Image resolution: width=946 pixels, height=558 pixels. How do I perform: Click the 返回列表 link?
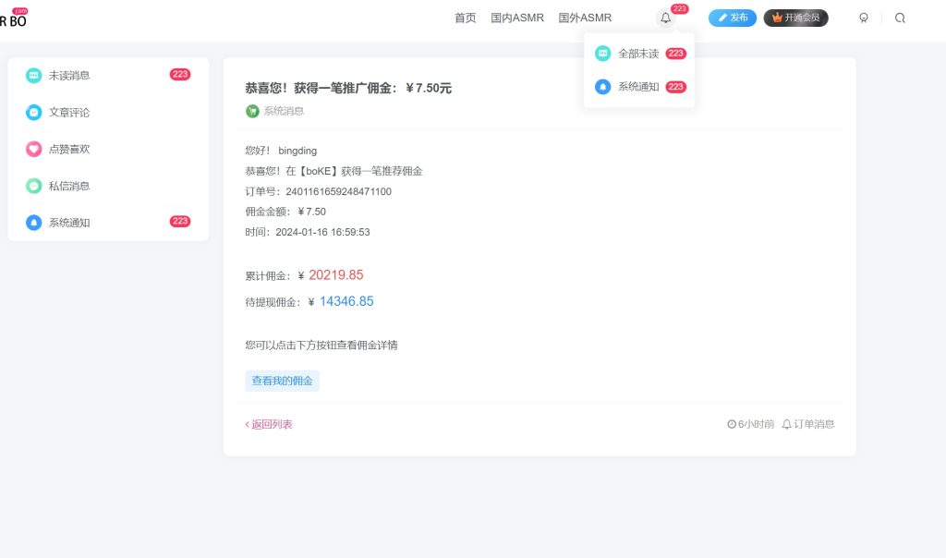click(x=269, y=424)
